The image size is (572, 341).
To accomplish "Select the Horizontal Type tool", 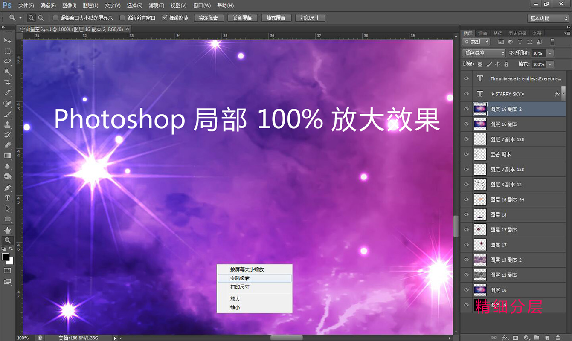I will click(8, 198).
